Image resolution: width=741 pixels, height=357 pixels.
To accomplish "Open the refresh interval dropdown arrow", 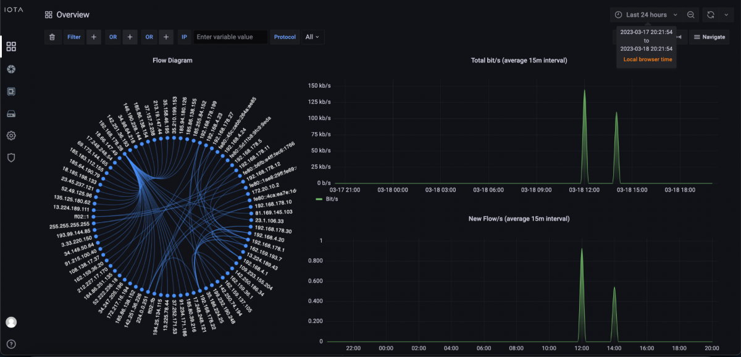I will click(726, 15).
